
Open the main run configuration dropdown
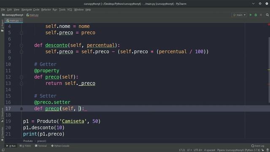(239, 15)
